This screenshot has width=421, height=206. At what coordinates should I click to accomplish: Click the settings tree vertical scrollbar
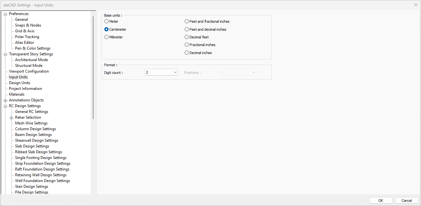click(x=93, y=67)
